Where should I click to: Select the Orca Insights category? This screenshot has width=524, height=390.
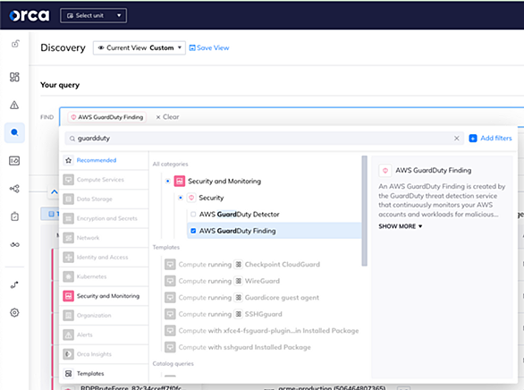click(x=104, y=354)
